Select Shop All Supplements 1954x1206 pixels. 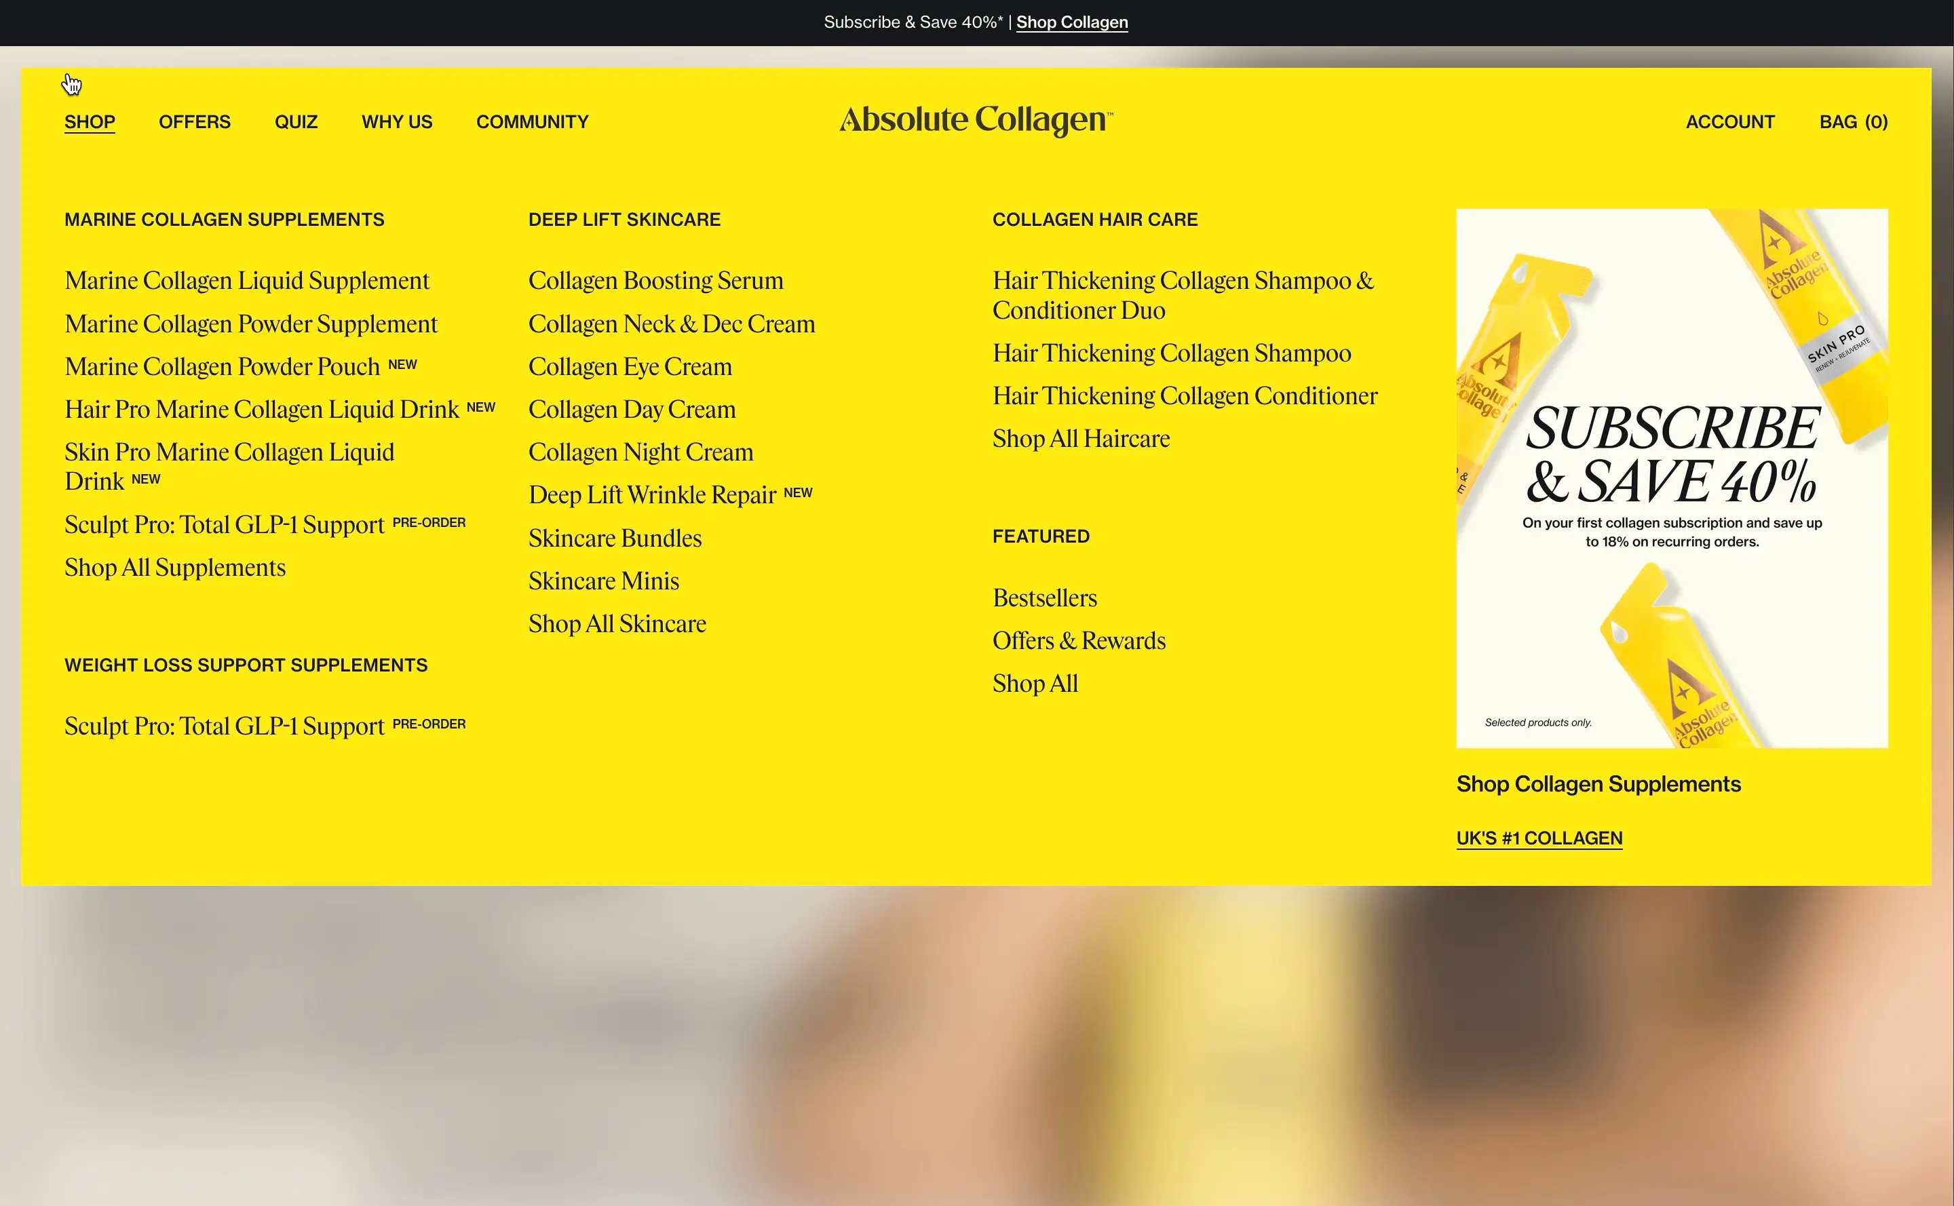(175, 568)
